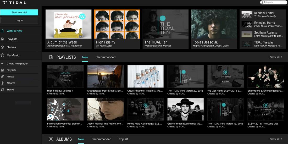Click the Genres disc icon
Viewport: 288px width, 144px height.
pyautogui.click(x=2, y=47)
